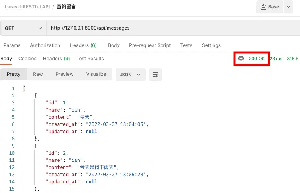Viewport: 300px width, 193px height.
Task: Select the request Headers (6) tab
Action: [x=83, y=45]
